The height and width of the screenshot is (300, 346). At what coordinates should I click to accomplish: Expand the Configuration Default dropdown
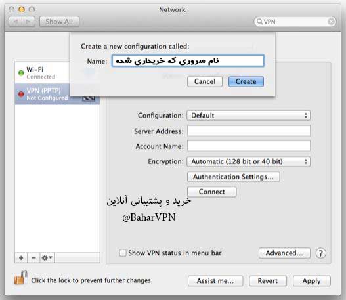click(x=248, y=116)
